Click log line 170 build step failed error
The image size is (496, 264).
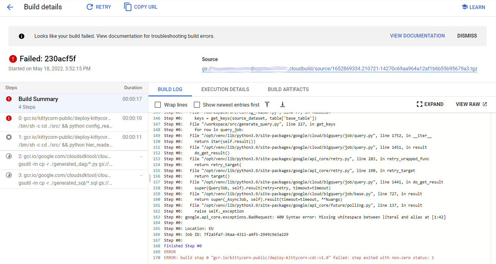pos(299,257)
